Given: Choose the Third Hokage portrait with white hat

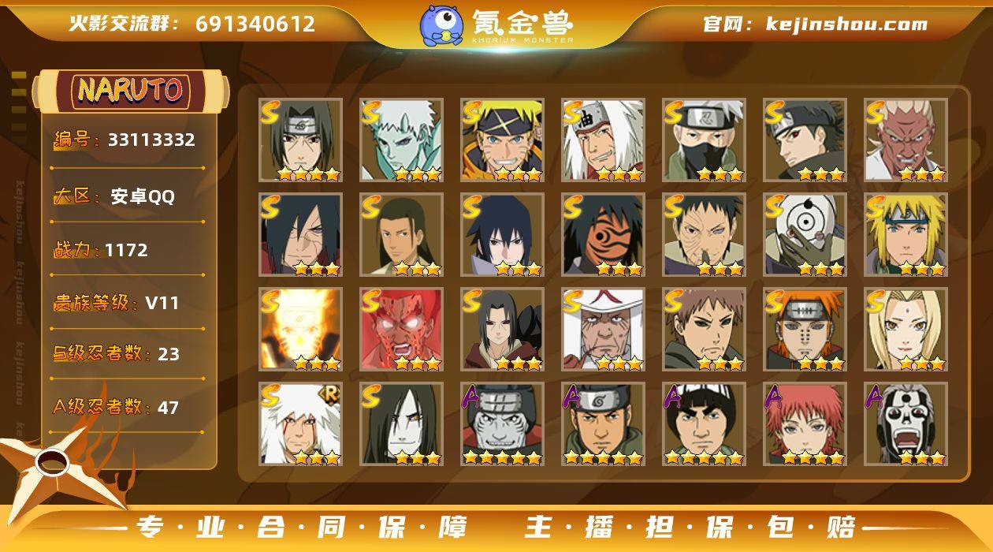Looking at the screenshot, I should (x=603, y=330).
